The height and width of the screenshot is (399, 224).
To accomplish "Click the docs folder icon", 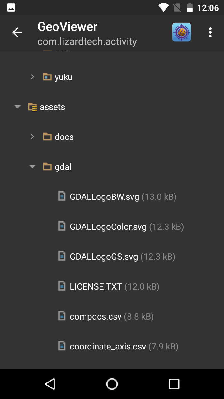I will (x=47, y=137).
